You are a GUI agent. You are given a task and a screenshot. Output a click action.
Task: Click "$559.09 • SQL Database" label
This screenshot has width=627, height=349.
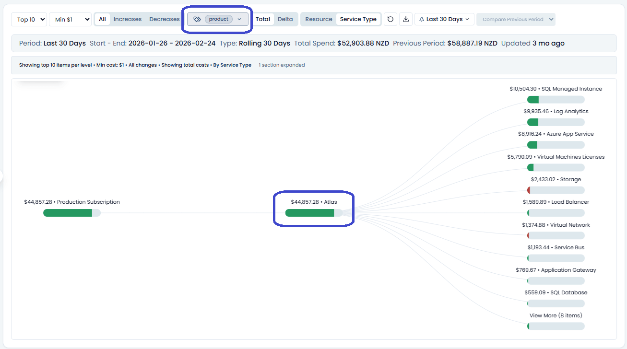556,292
